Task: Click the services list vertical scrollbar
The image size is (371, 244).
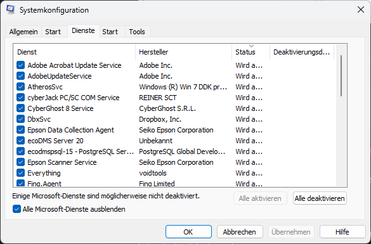Action: click(341, 75)
